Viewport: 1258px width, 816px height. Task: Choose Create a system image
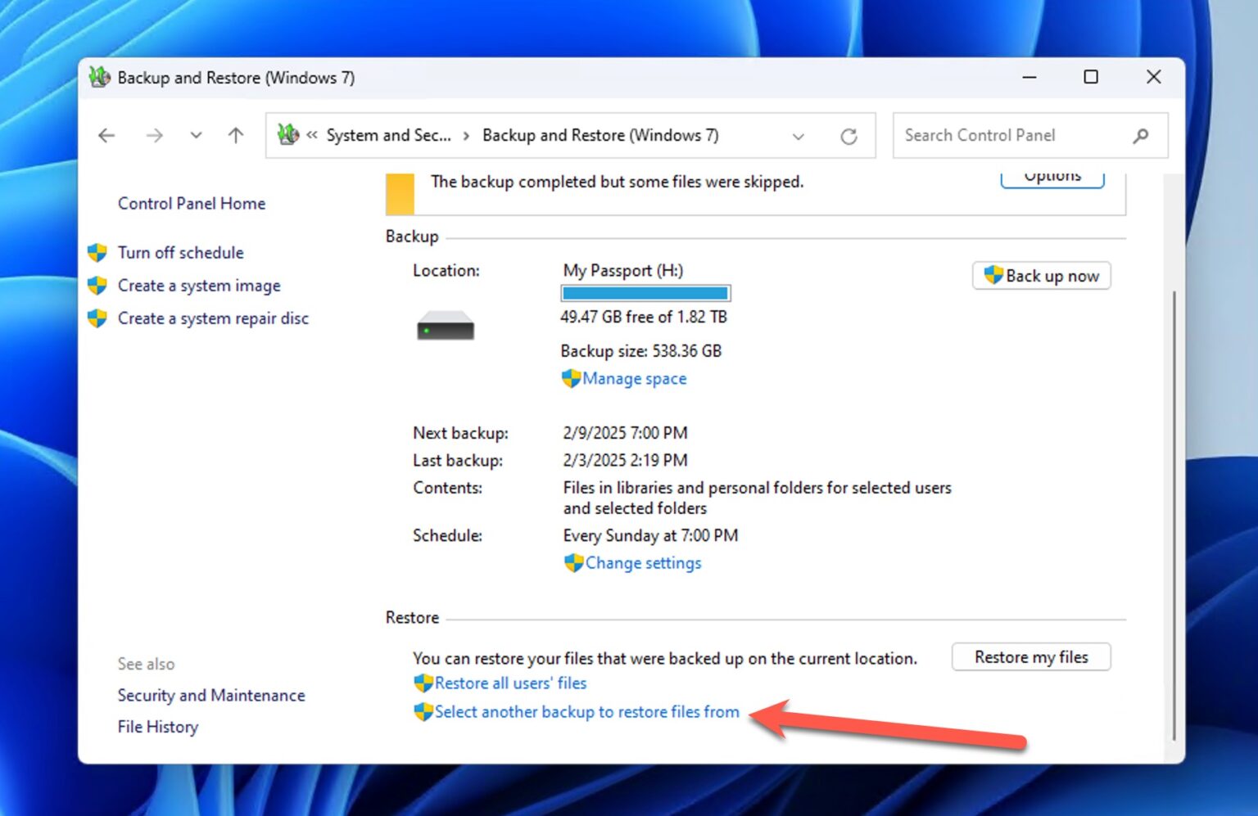[x=199, y=285]
